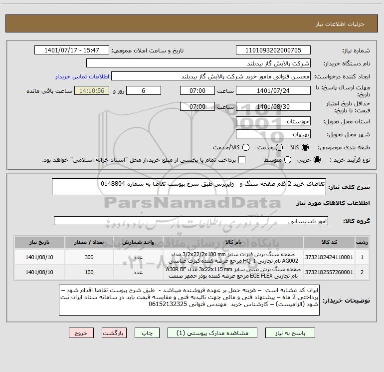The width and height of the screenshot is (384, 372).
Task: Click کد کالا column header
Action: click(x=329, y=243)
